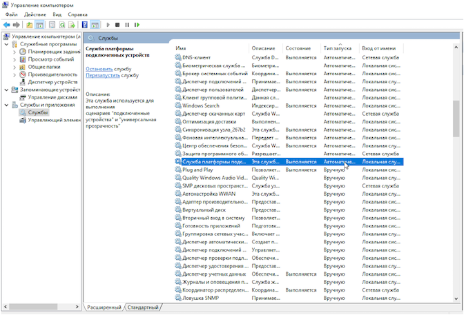Click the Остановить службу link

[99, 69]
